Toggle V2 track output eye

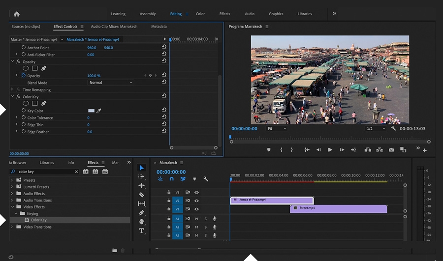(196, 201)
